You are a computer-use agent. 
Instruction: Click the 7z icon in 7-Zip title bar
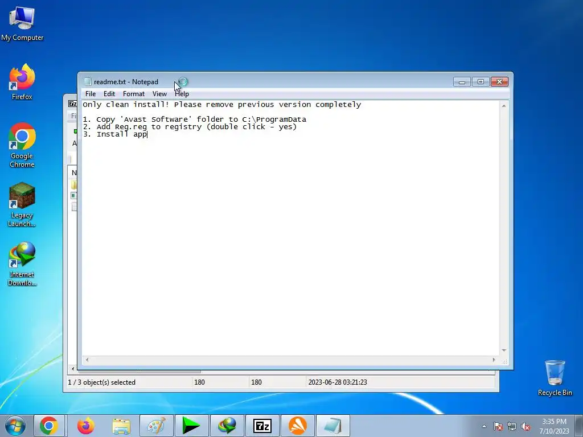(72, 104)
